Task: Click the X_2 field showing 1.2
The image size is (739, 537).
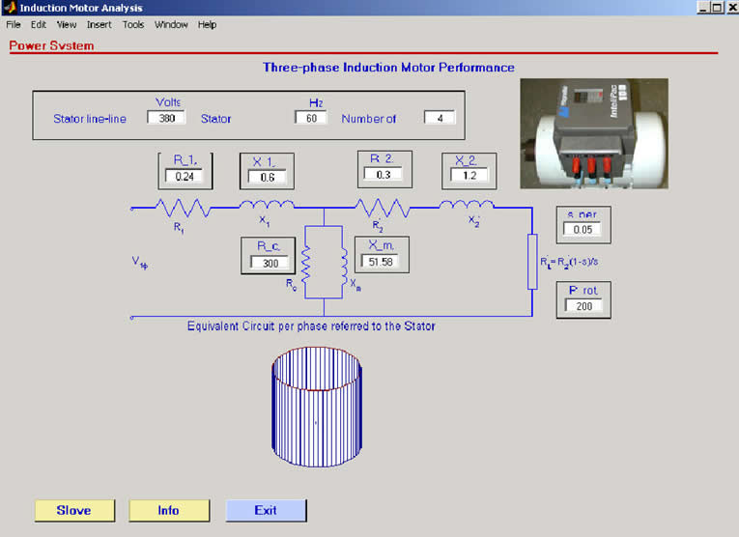Action: pyautogui.click(x=469, y=175)
